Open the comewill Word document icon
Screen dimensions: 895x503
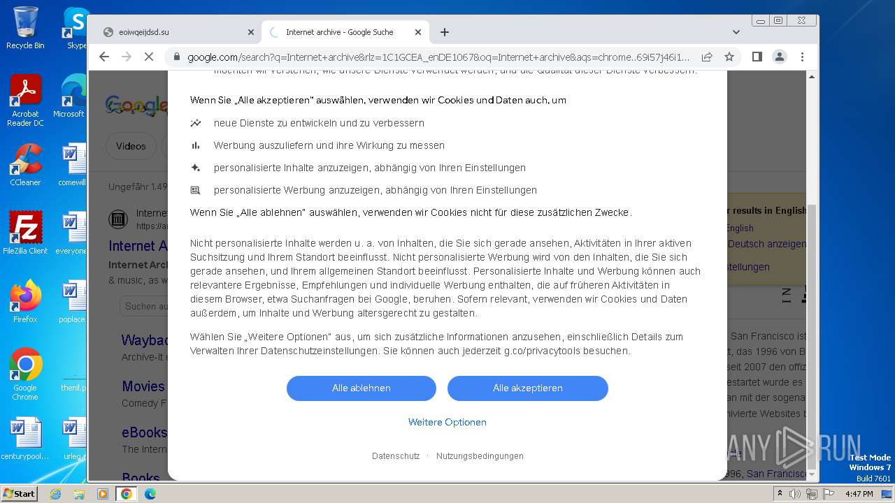(x=73, y=165)
